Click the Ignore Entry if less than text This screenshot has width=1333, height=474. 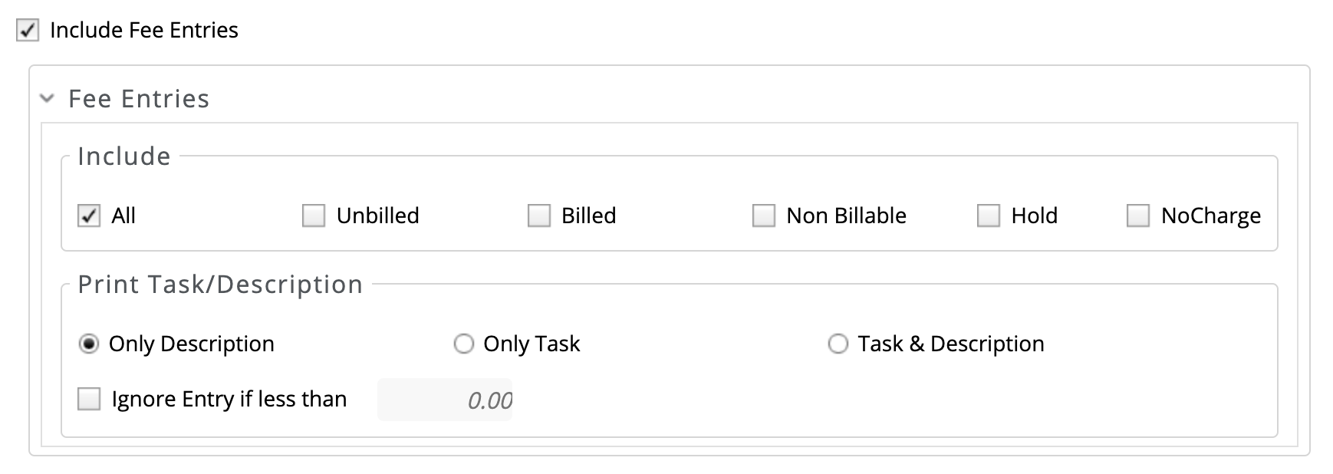[229, 399]
